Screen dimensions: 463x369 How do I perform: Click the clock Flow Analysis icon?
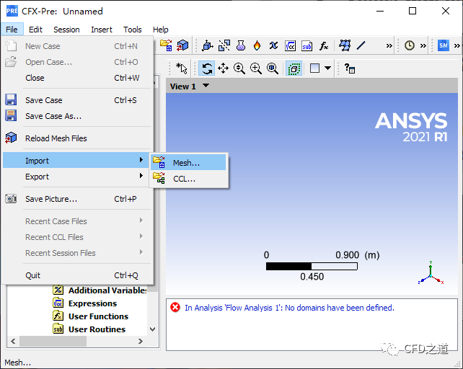coord(409,45)
